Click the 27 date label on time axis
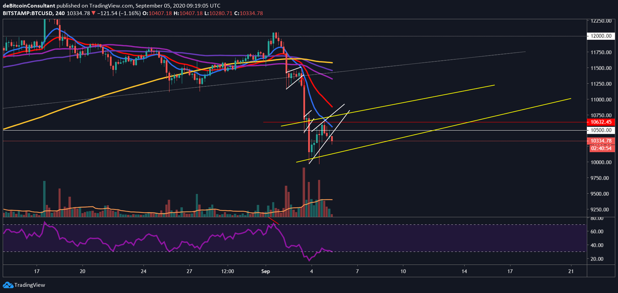The image size is (618, 293). pos(189,271)
